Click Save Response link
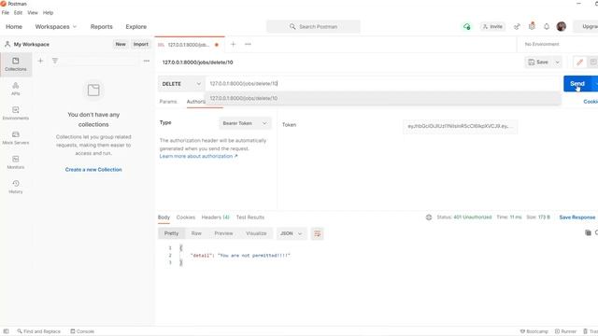This screenshot has height=336, width=598. tap(577, 217)
